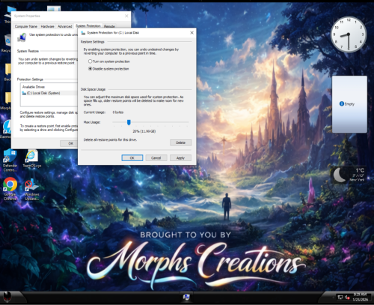Click the drive icon in dialog title bar
The image size is (374, 305).
coord(83,32)
